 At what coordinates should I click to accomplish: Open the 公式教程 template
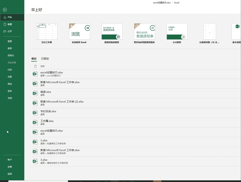pyautogui.click(x=177, y=33)
